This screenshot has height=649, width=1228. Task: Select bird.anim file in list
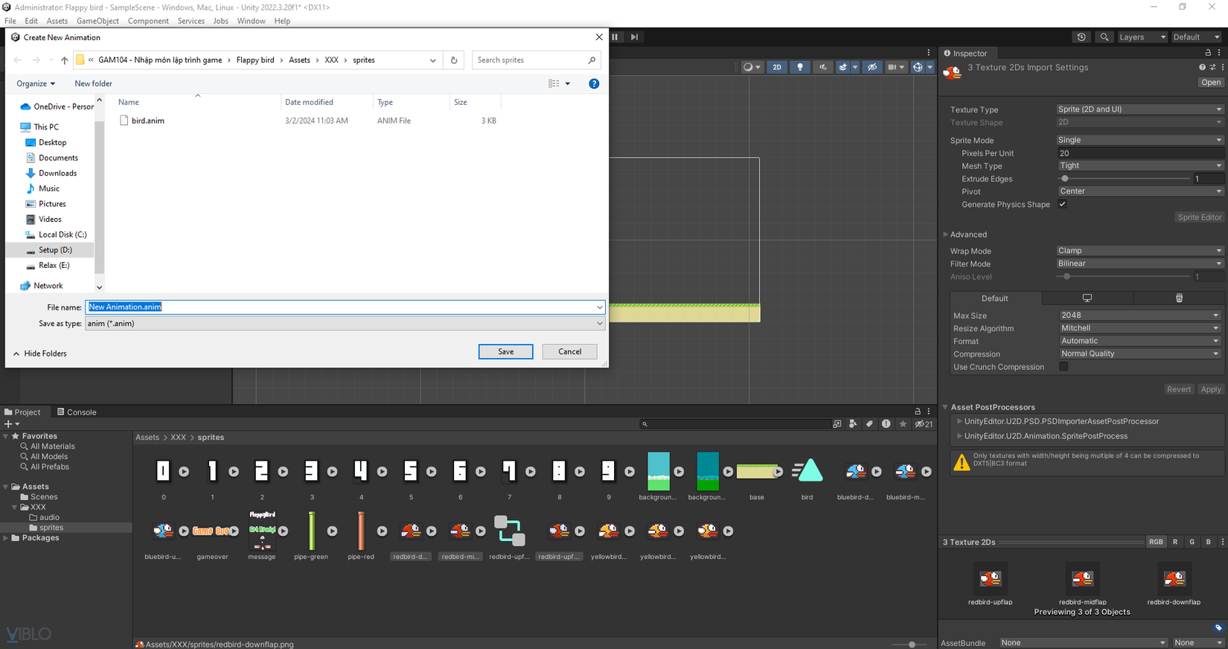pyautogui.click(x=148, y=121)
